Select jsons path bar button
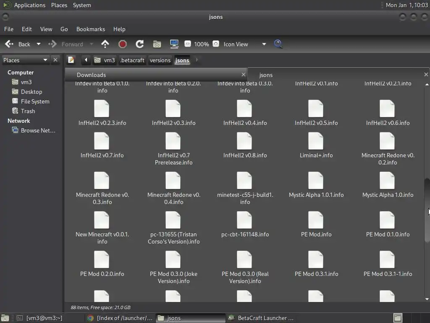The image size is (430, 323). tap(182, 60)
